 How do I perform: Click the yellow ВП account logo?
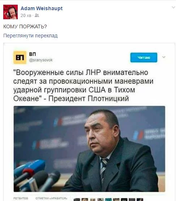point(20,57)
